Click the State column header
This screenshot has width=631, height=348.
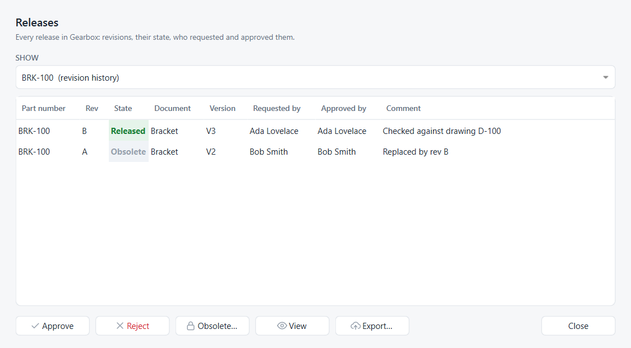tap(123, 109)
